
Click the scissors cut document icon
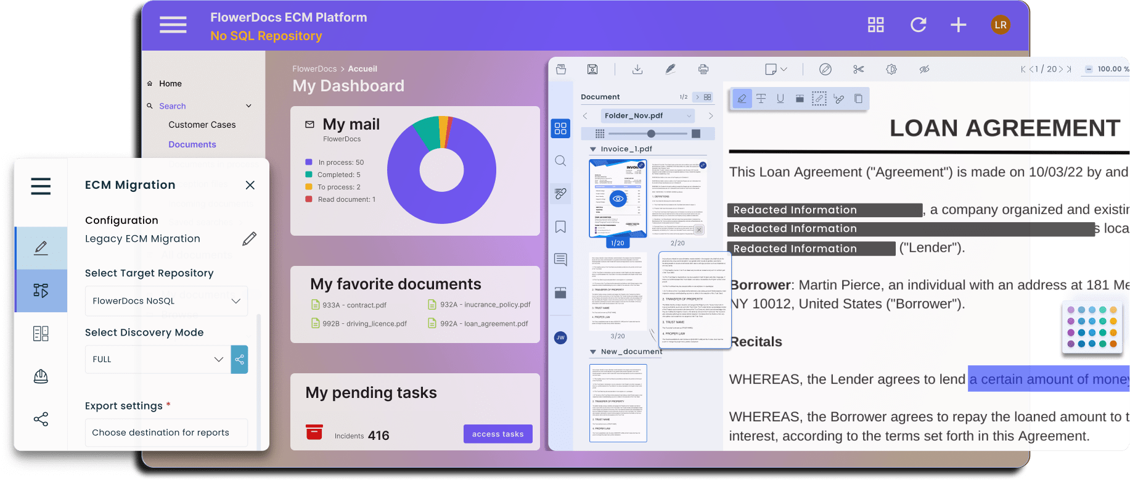pyautogui.click(x=858, y=69)
